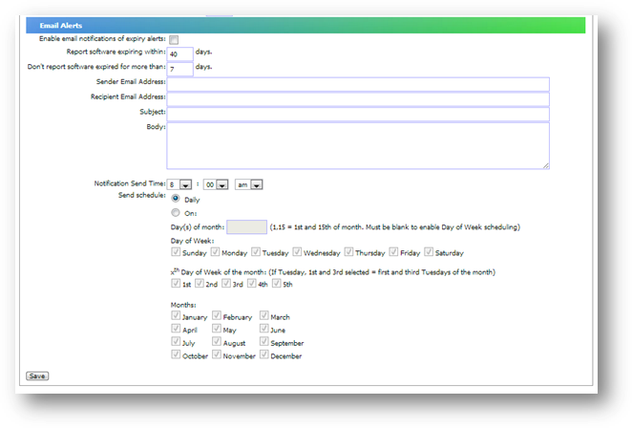Open the am/pm dropdown
The height and width of the screenshot is (428, 632).
(x=249, y=184)
